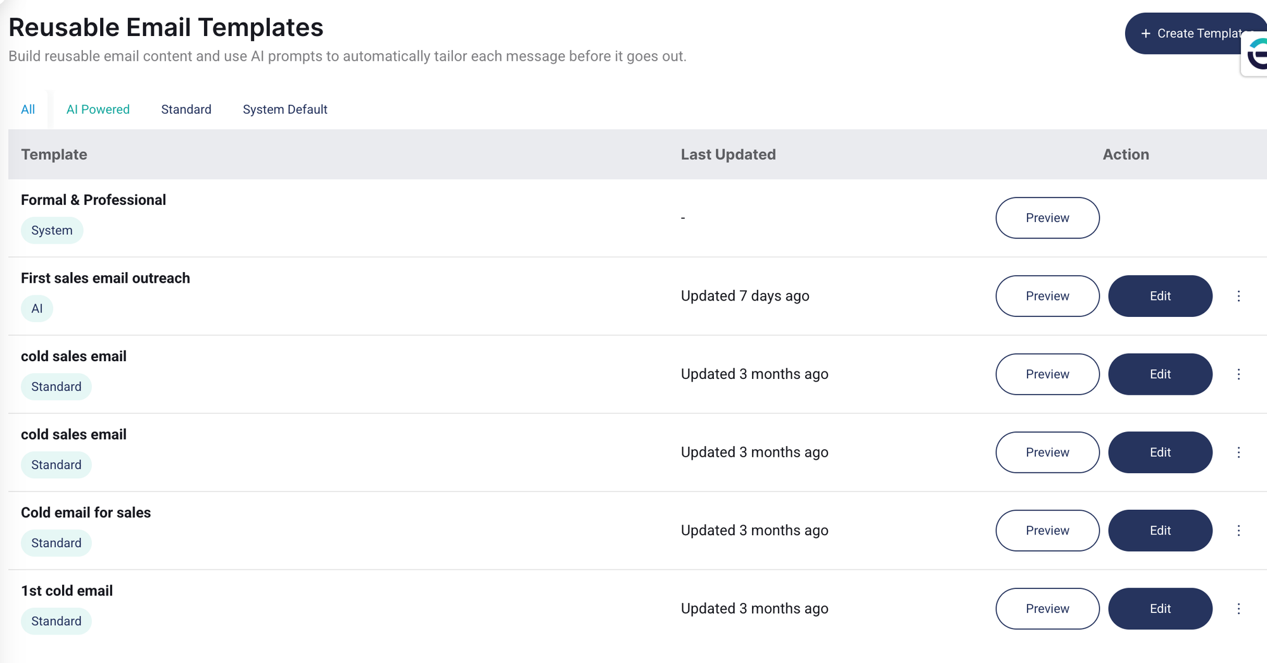Open more options menu for 1st cold email
Image resolution: width=1267 pixels, height=663 pixels.
[x=1238, y=609]
